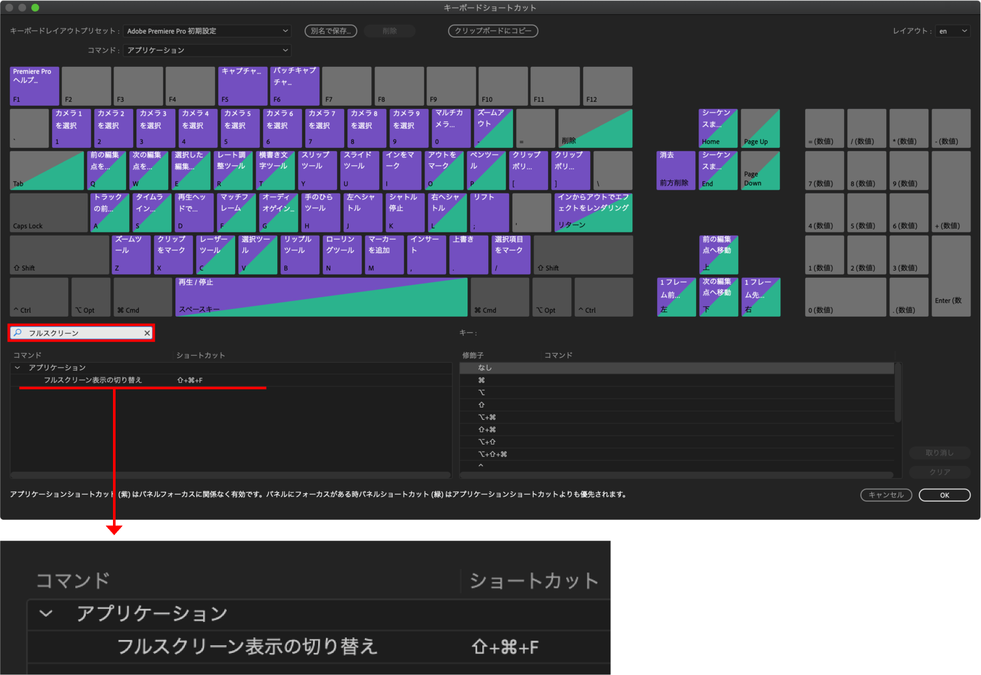Open the レイアウト en dropdown

(952, 31)
